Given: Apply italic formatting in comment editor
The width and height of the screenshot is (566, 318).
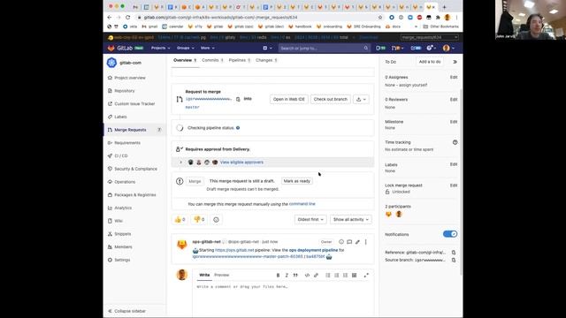Looking at the screenshot, I should click(287, 275).
